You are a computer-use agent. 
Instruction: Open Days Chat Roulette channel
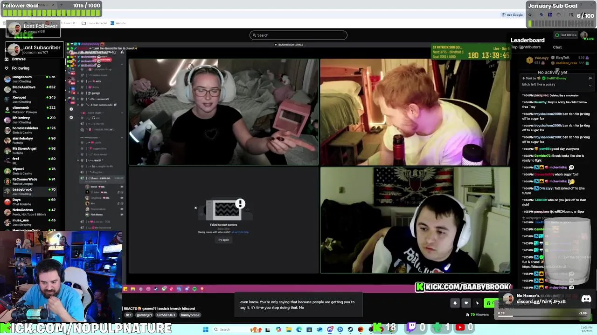point(30,202)
